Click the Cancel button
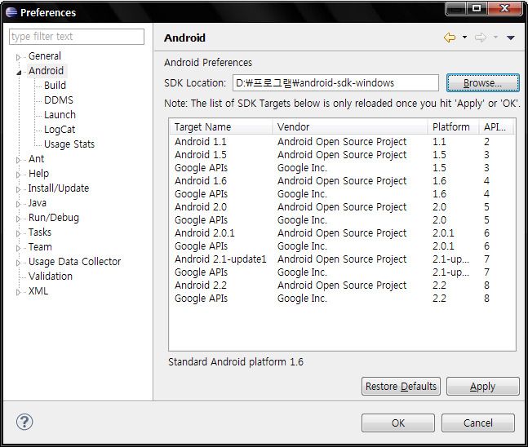This screenshot has height=447, width=528. pyautogui.click(x=478, y=423)
